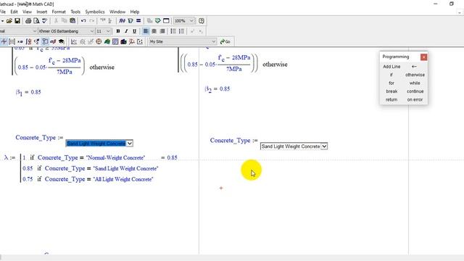
Task: Insert a polar plot
Action: [99, 42]
